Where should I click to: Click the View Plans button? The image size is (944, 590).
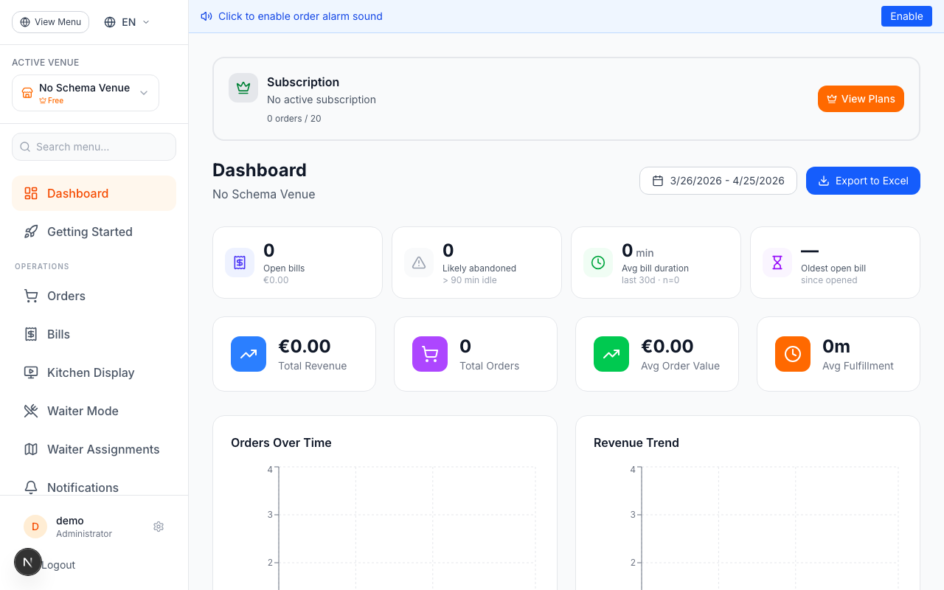tap(861, 98)
